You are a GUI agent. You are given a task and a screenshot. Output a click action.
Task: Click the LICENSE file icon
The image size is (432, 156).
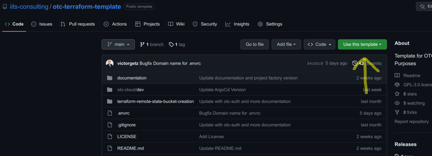tap(110, 137)
